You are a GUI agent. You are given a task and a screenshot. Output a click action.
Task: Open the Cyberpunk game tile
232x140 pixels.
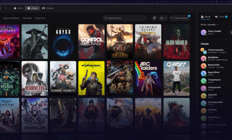91,78
